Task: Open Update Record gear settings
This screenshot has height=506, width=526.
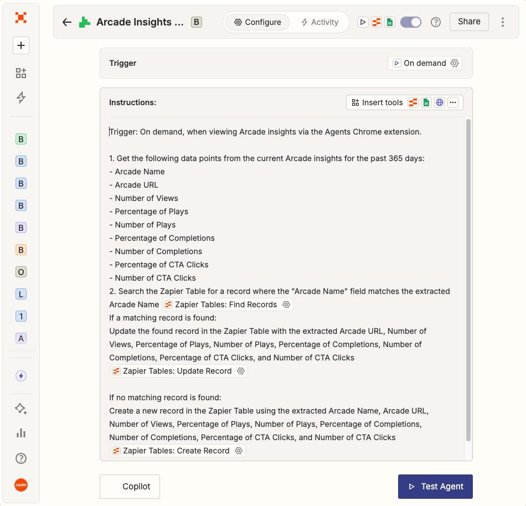Action: (x=241, y=371)
